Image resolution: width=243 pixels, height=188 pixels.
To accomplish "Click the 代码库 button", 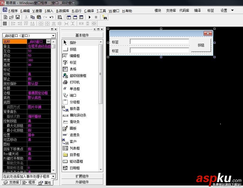I will pos(184,10).
